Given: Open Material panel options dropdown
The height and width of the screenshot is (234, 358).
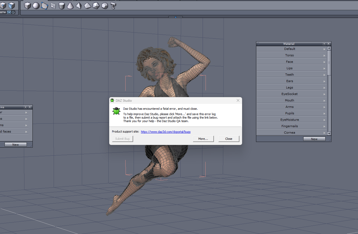Looking at the screenshot, I should (324, 44).
